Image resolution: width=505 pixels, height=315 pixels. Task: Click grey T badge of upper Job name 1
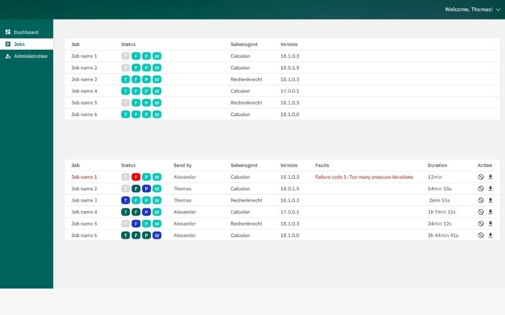(x=125, y=56)
